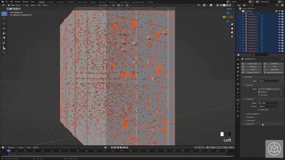Expand the Surface Response panel
285x160 pixels.
252,114
